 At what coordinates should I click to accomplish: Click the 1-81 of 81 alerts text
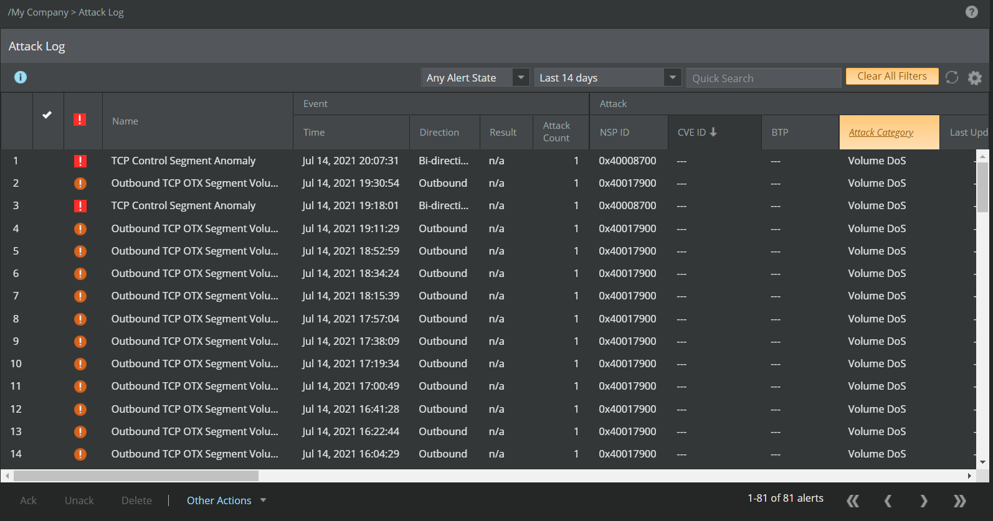[786, 498]
